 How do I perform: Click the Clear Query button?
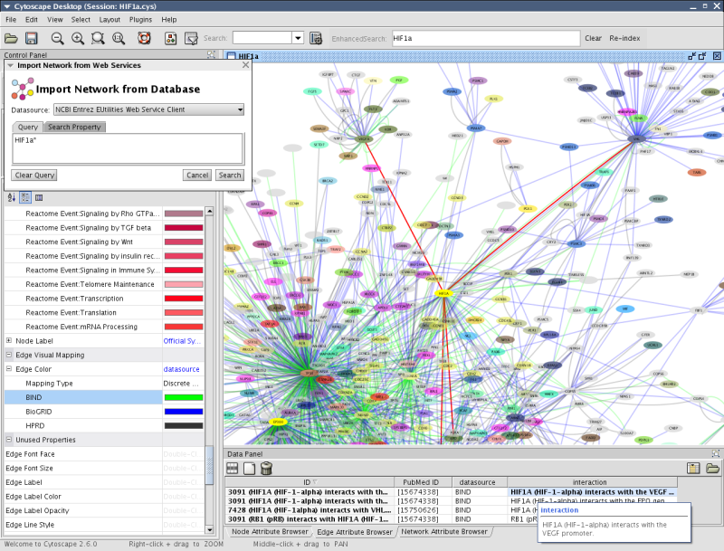(35, 175)
